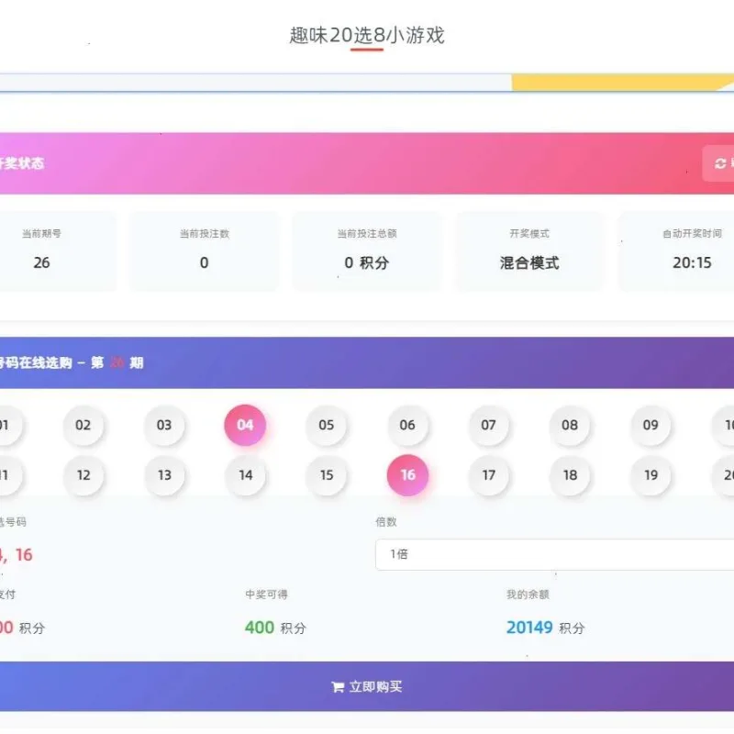Click the refresh icon in the pink status header
This screenshot has width=734, height=734.
click(720, 163)
